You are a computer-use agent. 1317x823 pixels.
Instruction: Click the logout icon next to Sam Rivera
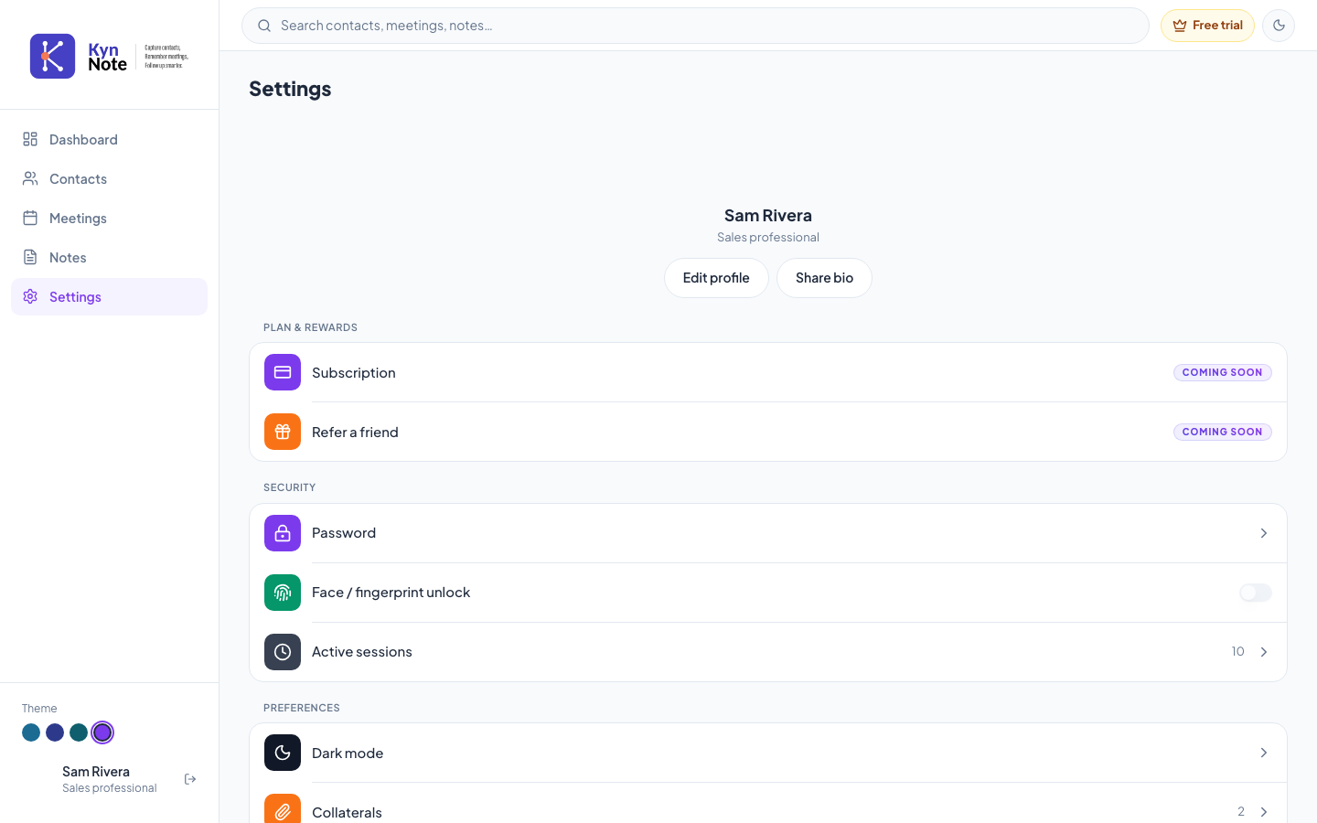click(x=190, y=779)
